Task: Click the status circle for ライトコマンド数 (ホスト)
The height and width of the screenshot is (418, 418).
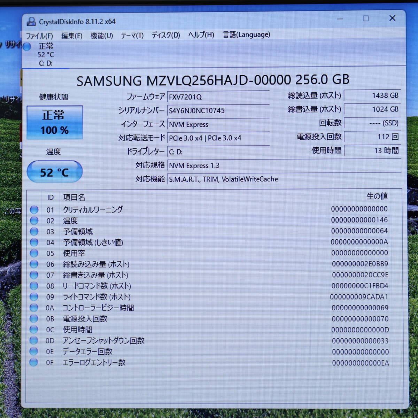Action: point(34,297)
